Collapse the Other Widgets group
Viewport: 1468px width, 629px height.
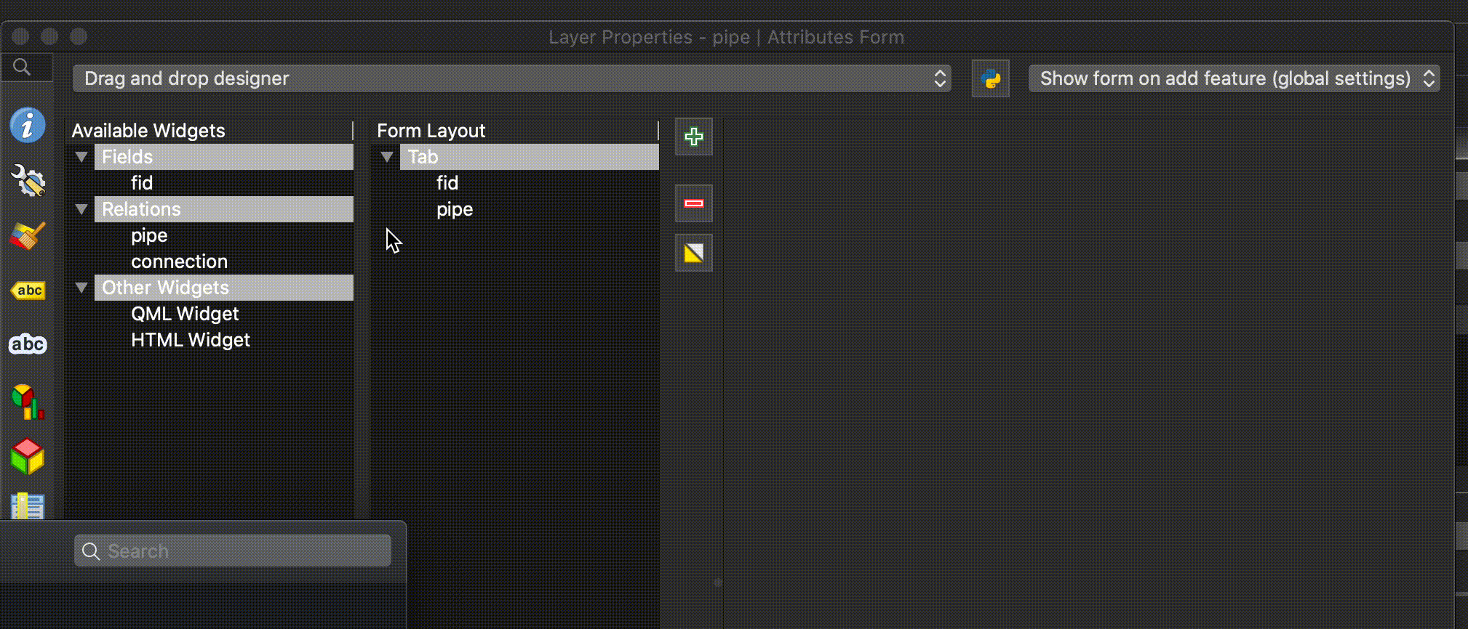81,288
